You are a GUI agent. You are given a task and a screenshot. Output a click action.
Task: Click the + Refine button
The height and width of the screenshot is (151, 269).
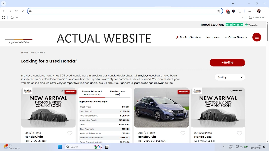click(x=227, y=62)
